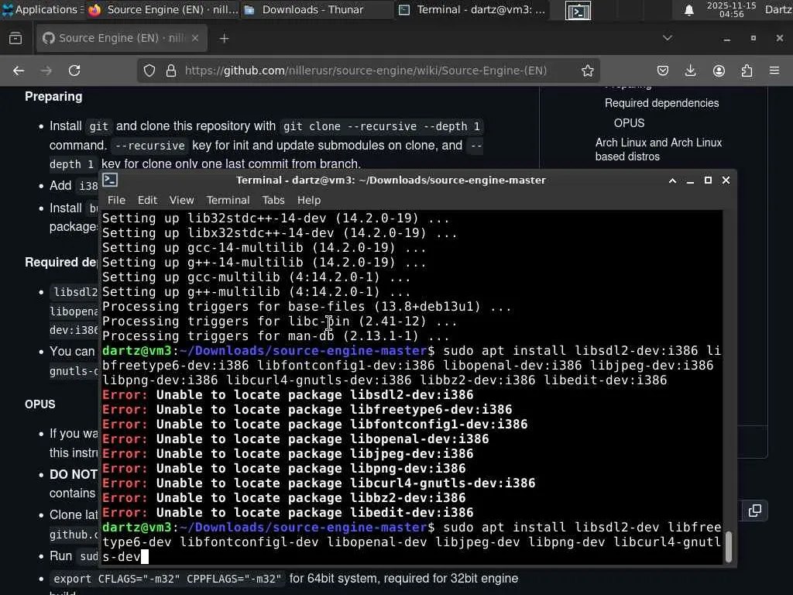This screenshot has width=793, height=595.
Task: Go forward one page in Firefox
Action: [x=46, y=71]
